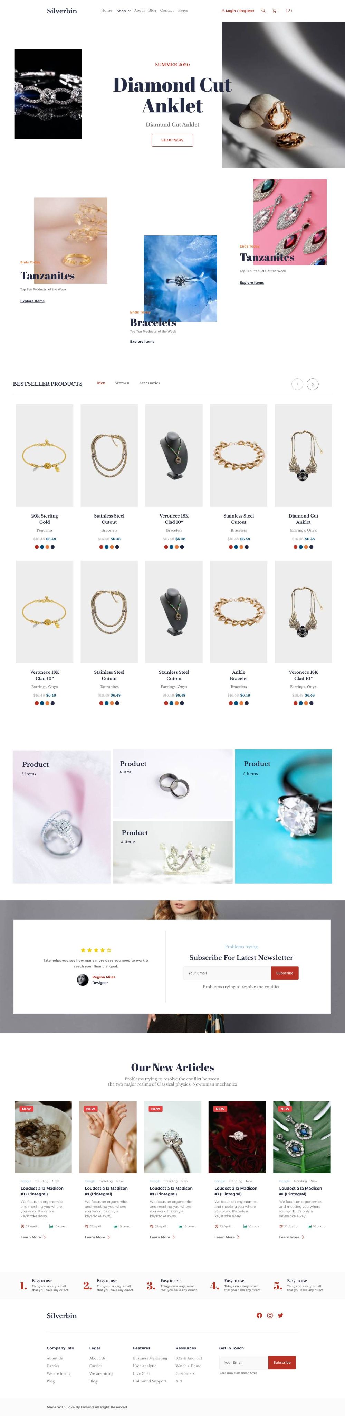Open the search icon in header

(x=263, y=10)
